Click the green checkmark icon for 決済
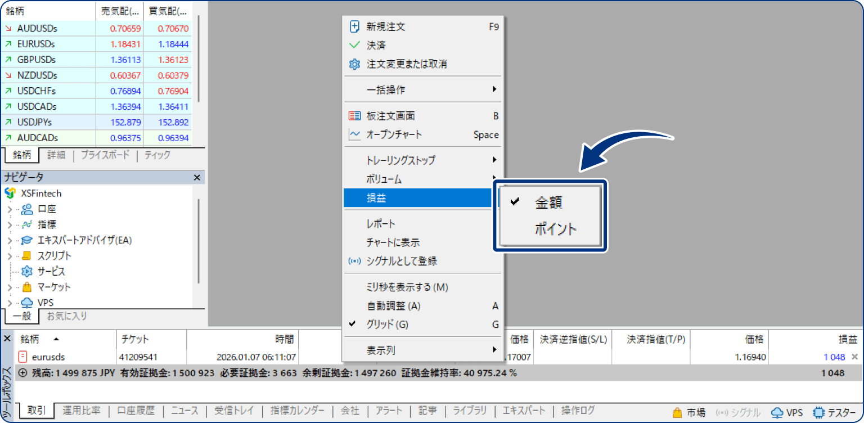The height and width of the screenshot is (423, 864). [354, 45]
